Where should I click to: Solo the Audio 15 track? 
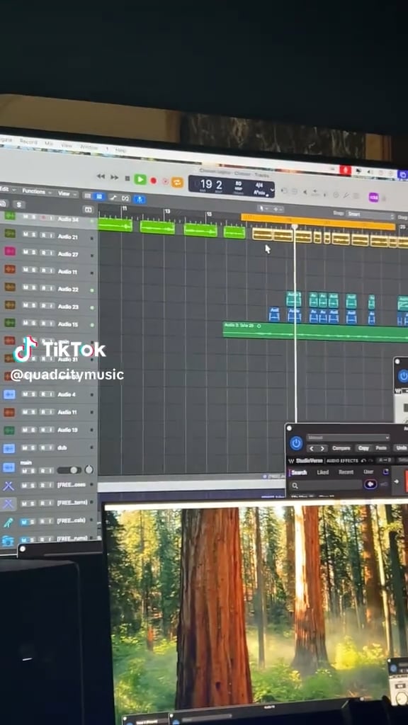point(33,324)
